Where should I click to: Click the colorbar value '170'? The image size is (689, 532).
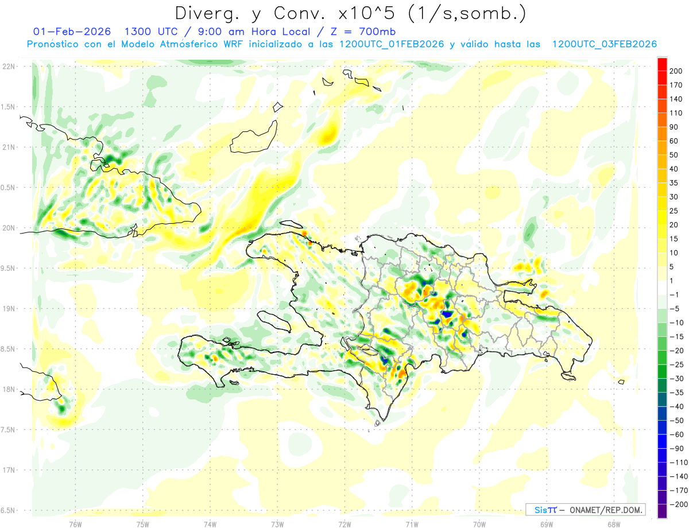(x=676, y=85)
